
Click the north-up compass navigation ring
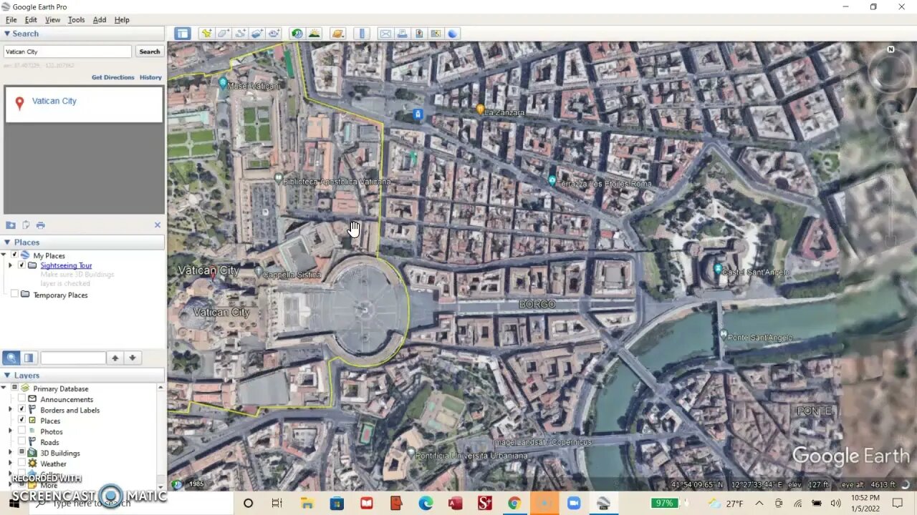(890, 69)
